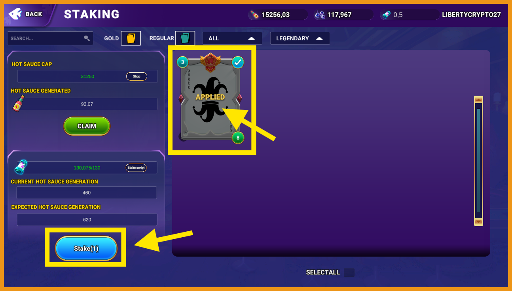Click the script vial currency icon in header
512x291 pixels.
386,15
